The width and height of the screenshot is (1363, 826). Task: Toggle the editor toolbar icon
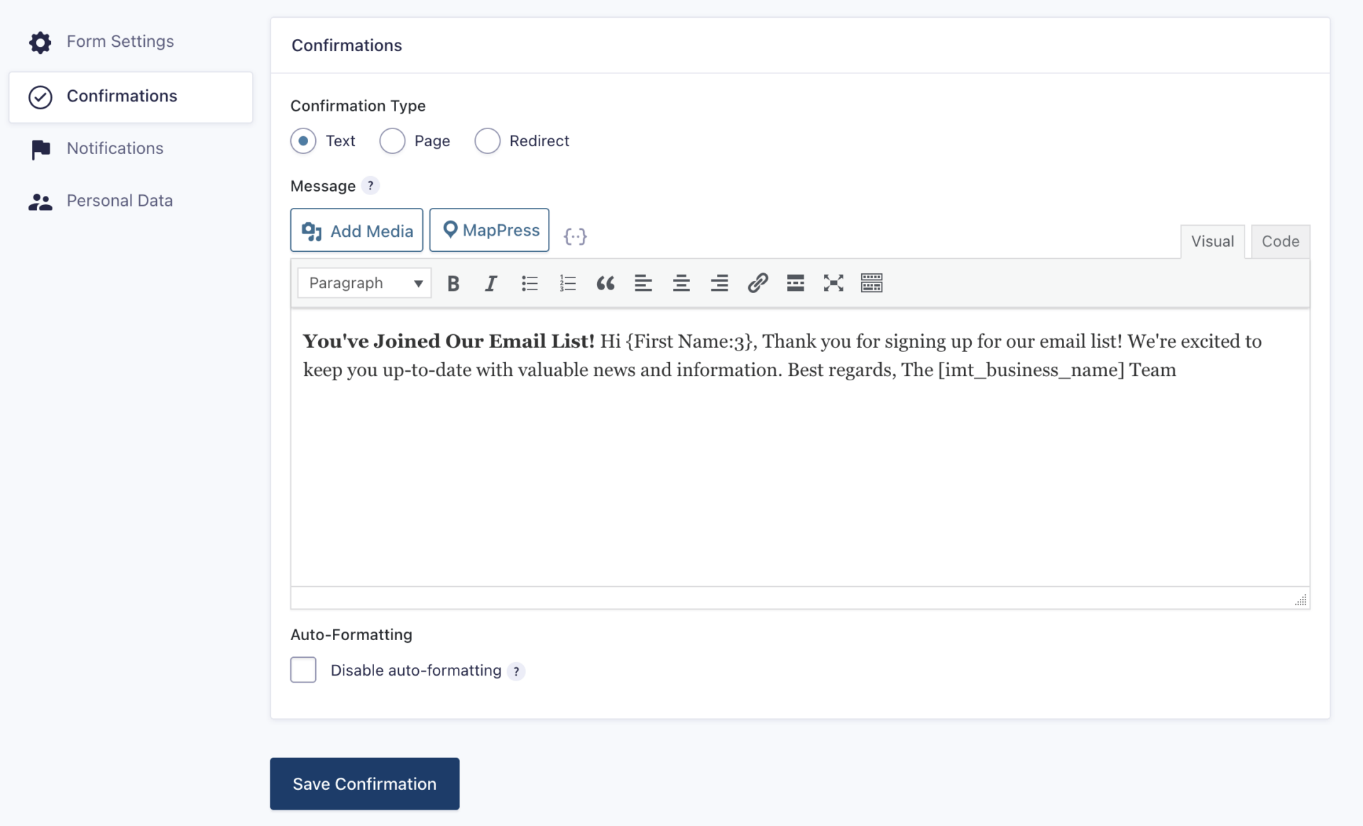(x=871, y=284)
